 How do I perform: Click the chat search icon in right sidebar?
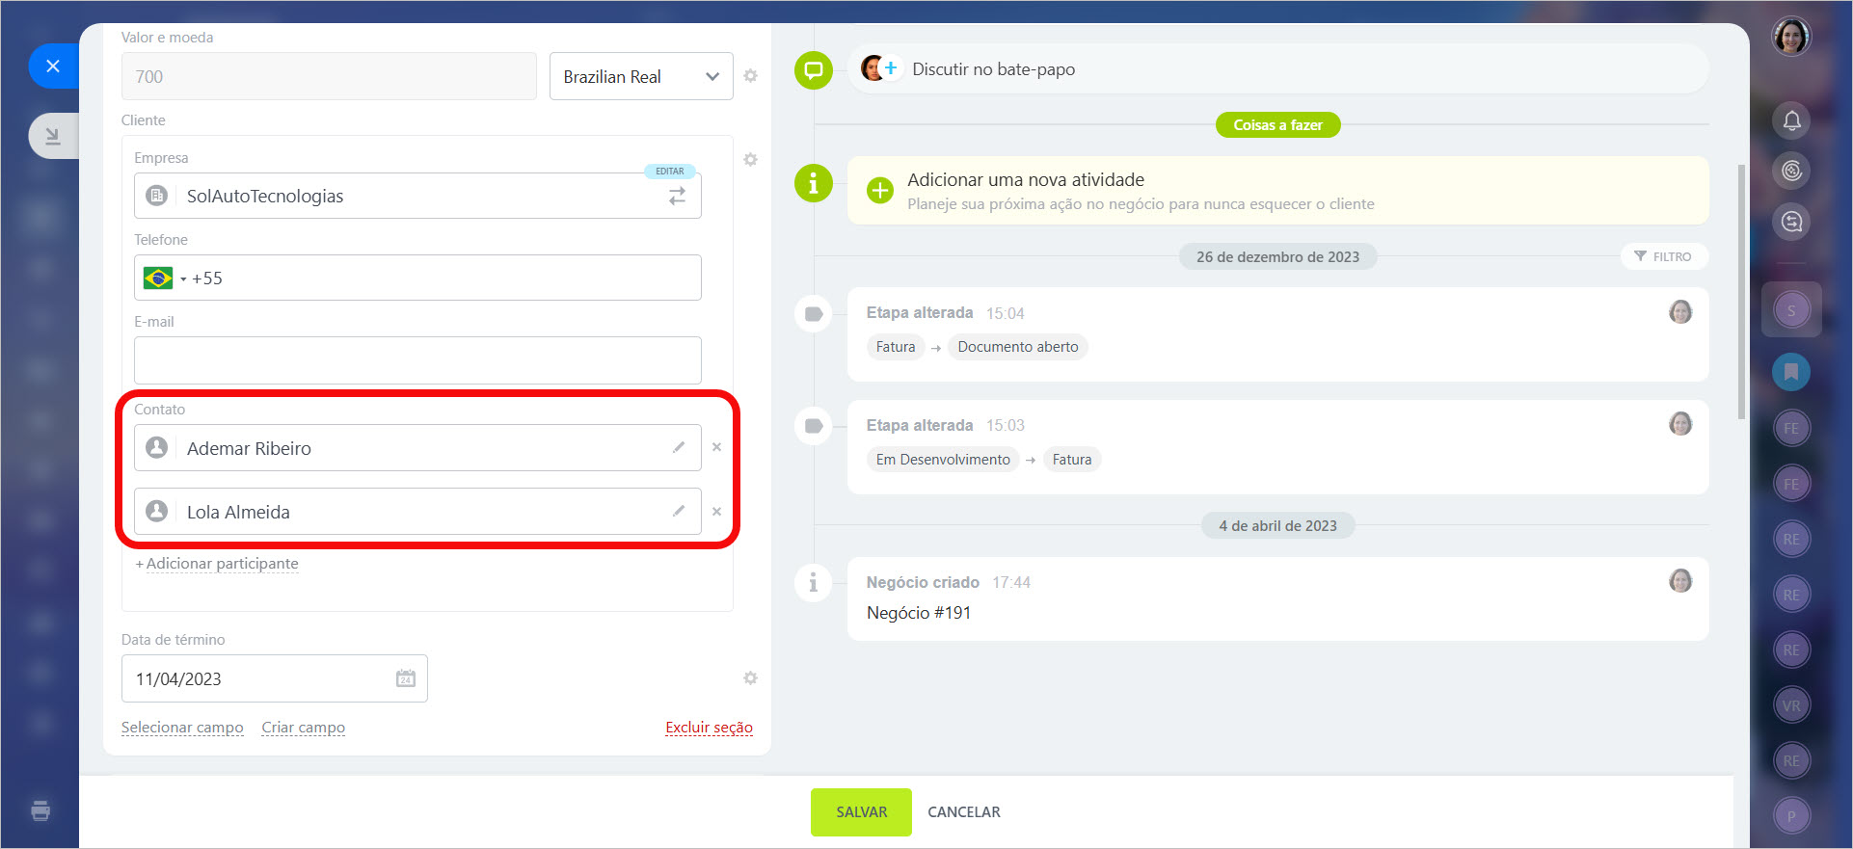pos(1791,222)
